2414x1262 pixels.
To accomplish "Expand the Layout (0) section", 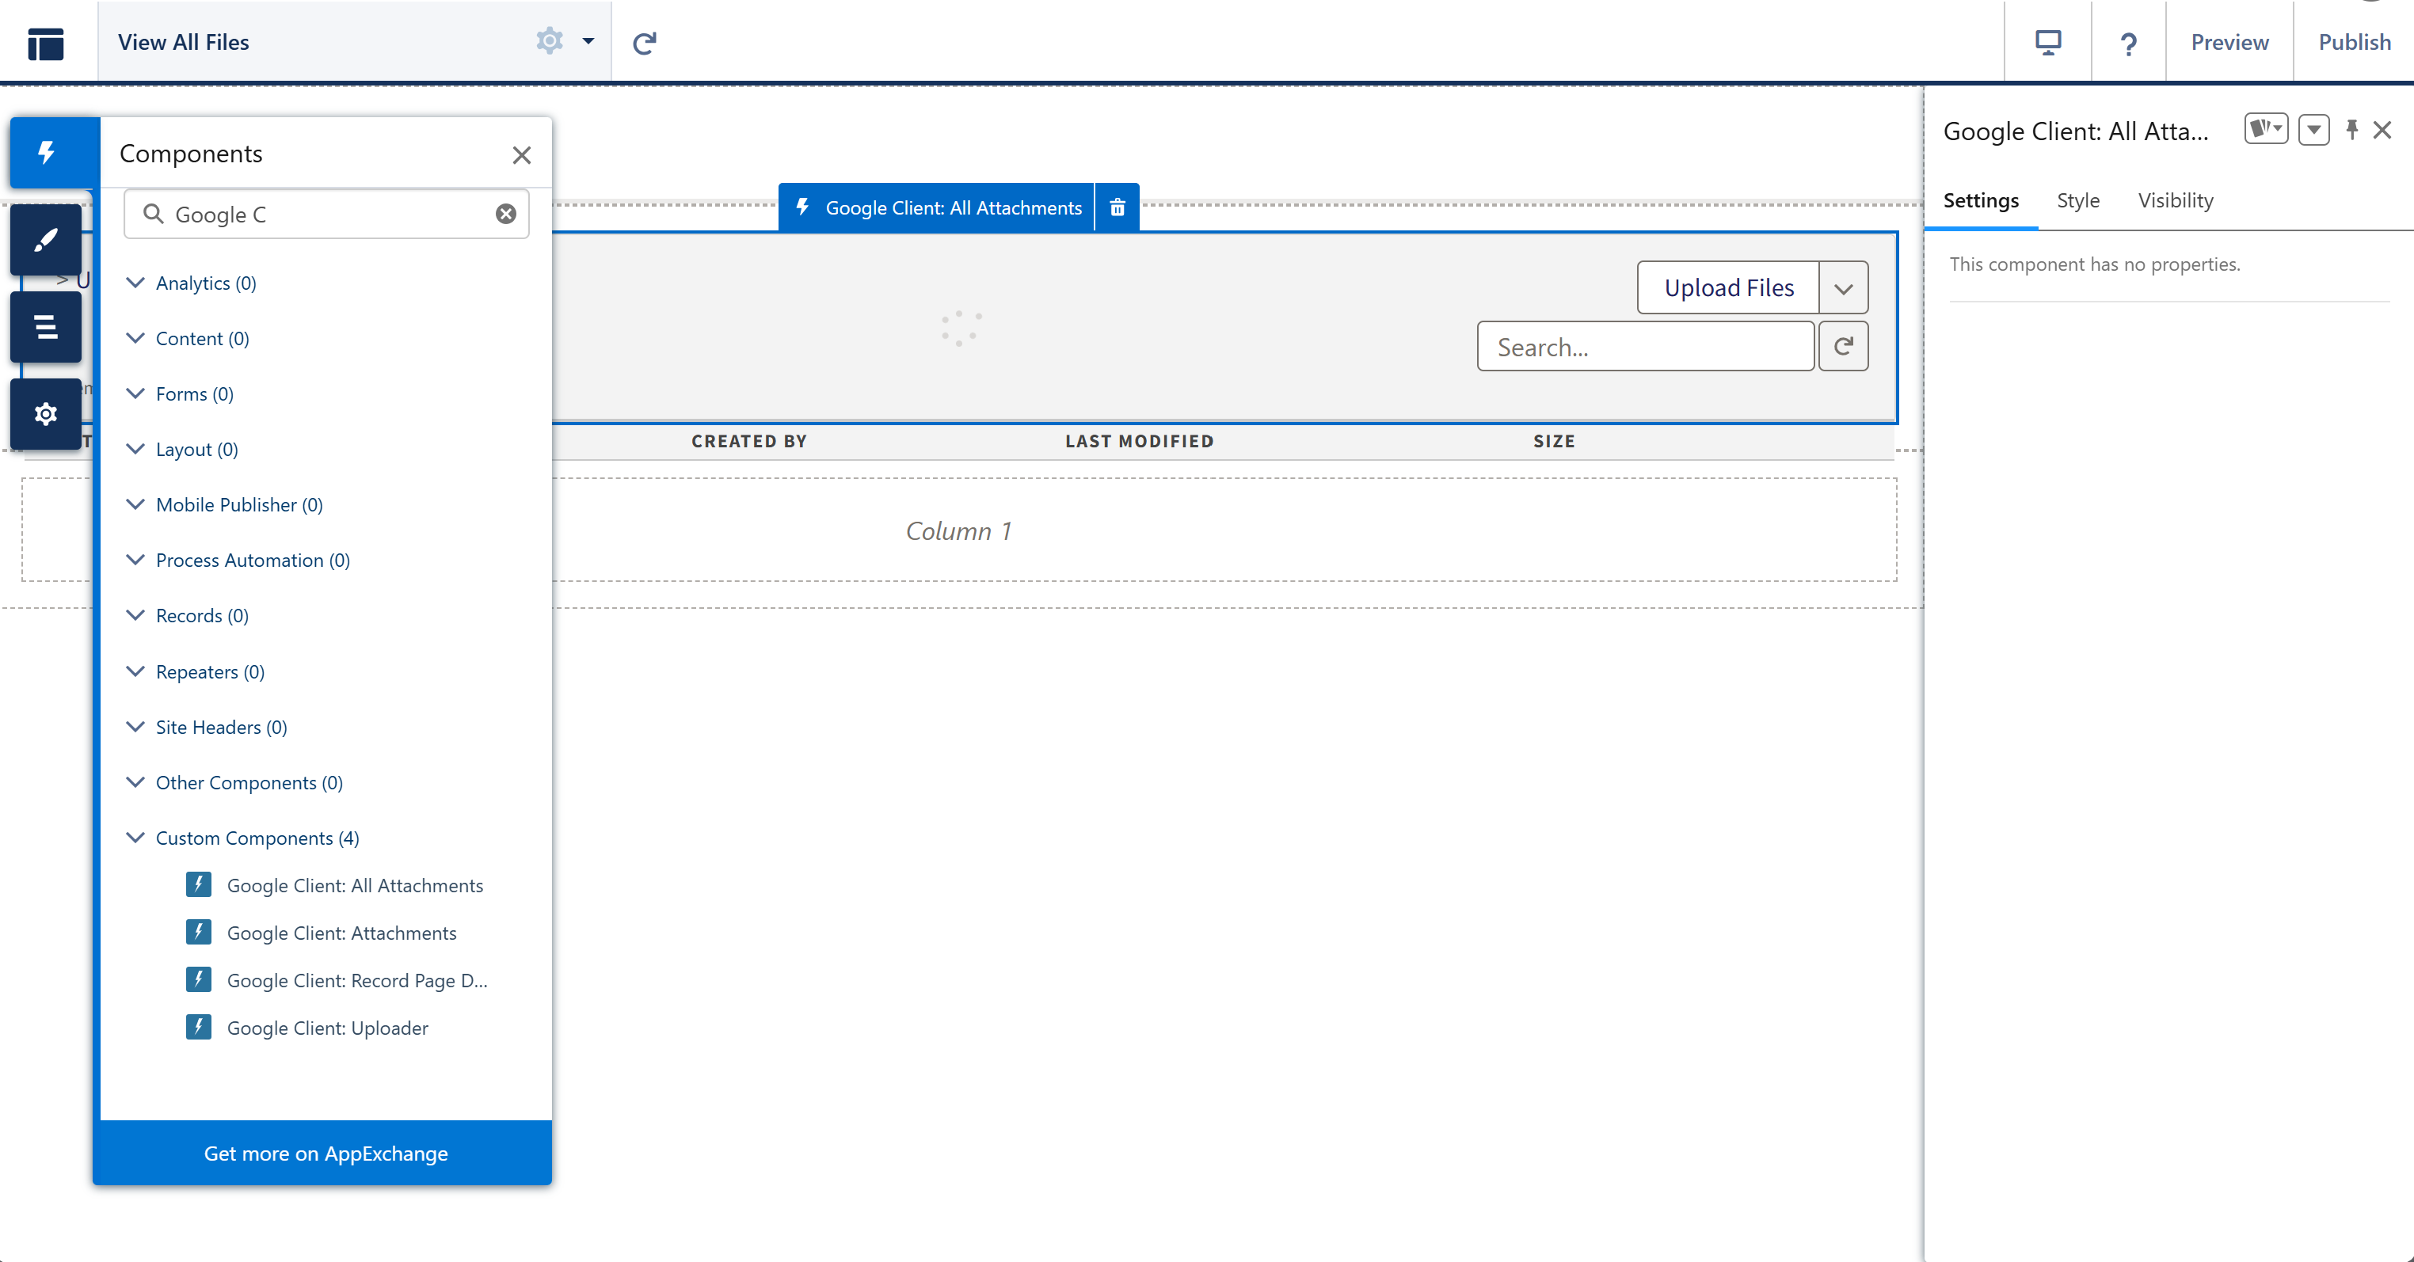I will coord(182,449).
